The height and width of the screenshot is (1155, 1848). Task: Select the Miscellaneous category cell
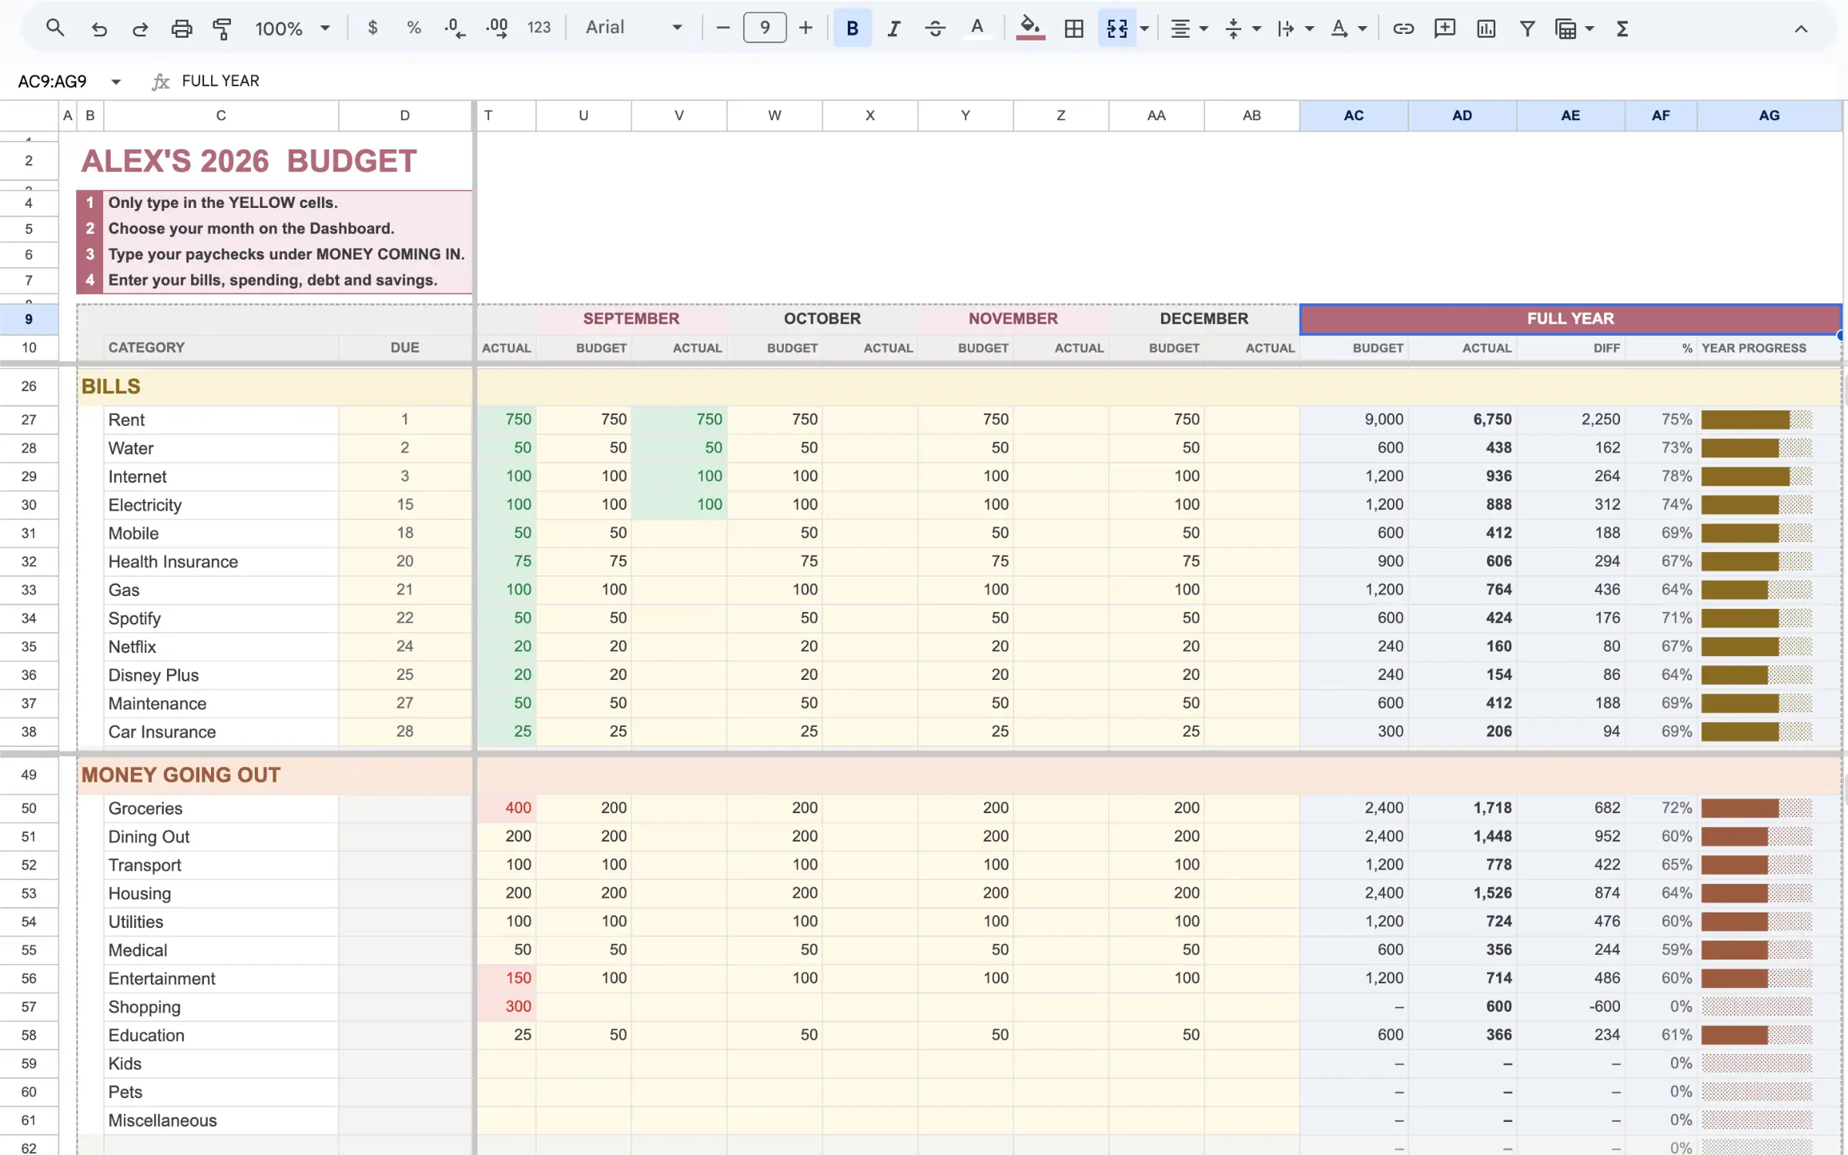click(x=221, y=1120)
